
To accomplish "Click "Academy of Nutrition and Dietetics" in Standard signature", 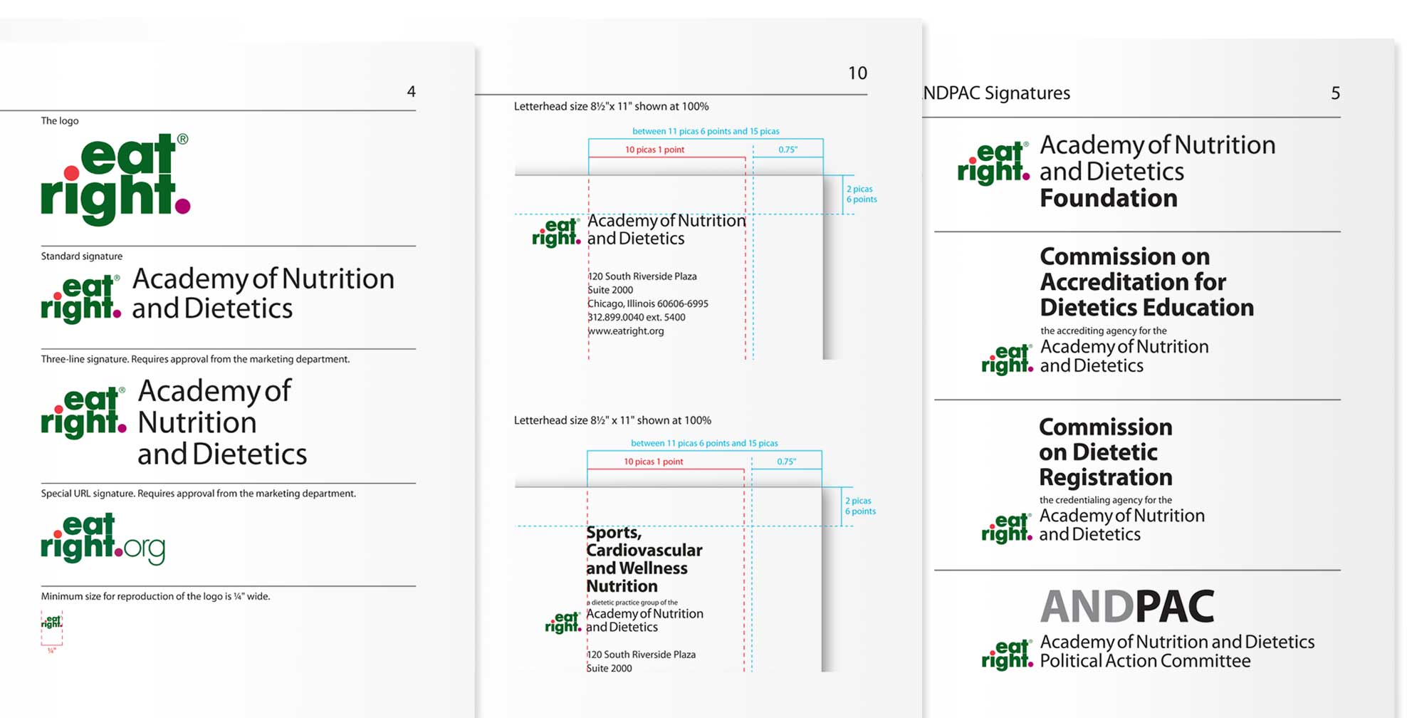I will coord(263,293).
